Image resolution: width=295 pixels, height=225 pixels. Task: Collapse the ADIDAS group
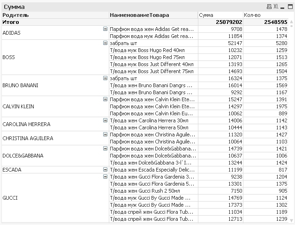click(x=105, y=29)
